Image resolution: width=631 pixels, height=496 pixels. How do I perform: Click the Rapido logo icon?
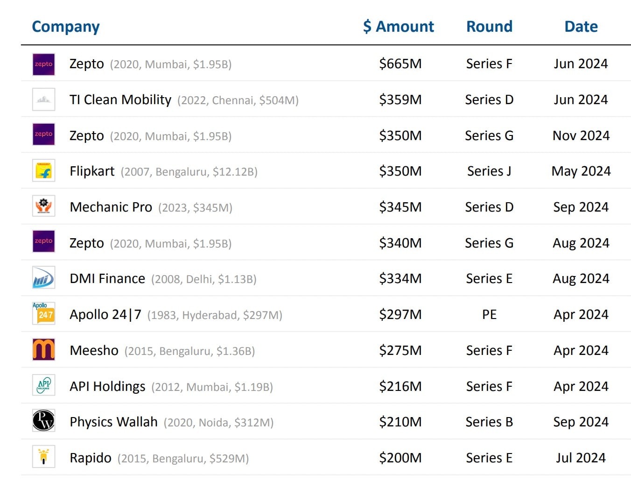tap(43, 457)
